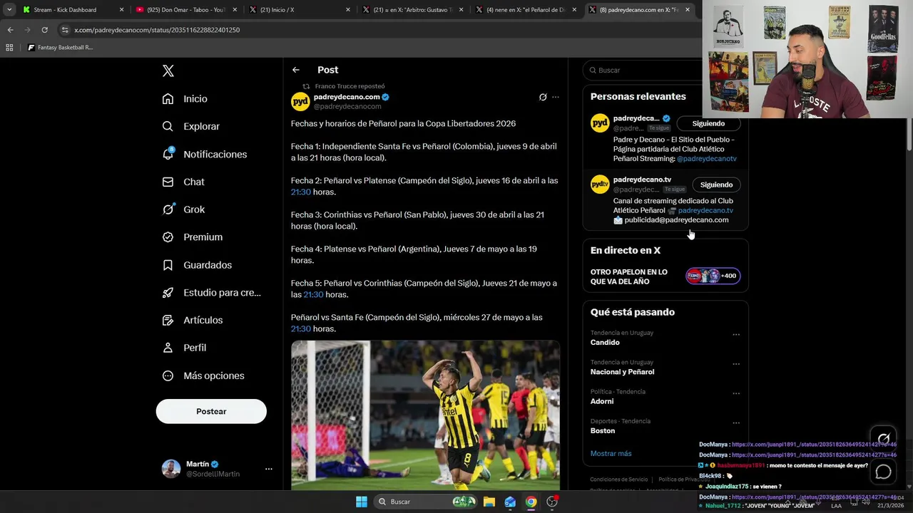Open Inicio home icon in sidebar
The width and height of the screenshot is (913, 513).
(x=168, y=99)
